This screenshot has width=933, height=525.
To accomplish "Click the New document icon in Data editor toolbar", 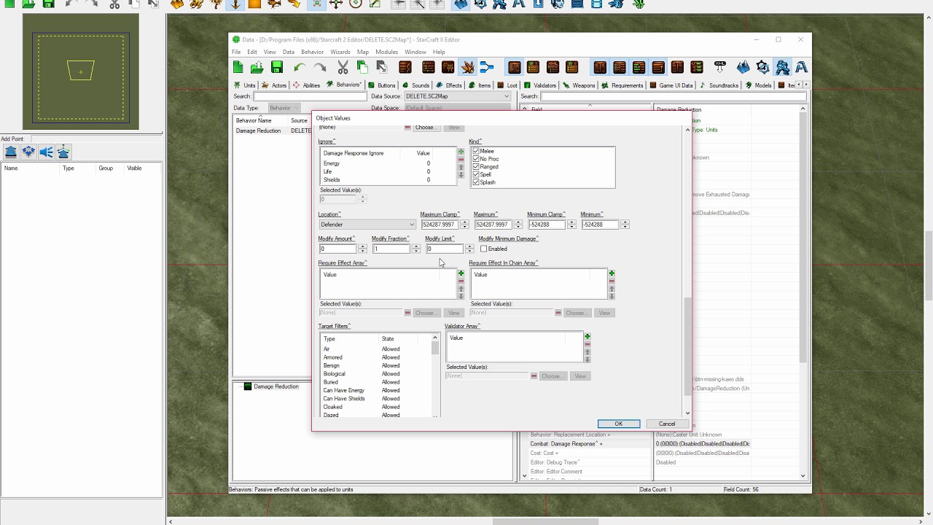I will (x=238, y=67).
